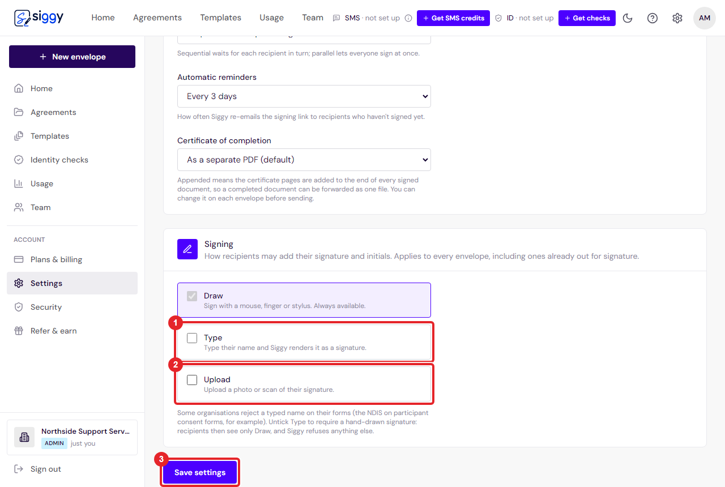This screenshot has width=725, height=487.
Task: Open the AM account avatar
Action: (x=705, y=18)
